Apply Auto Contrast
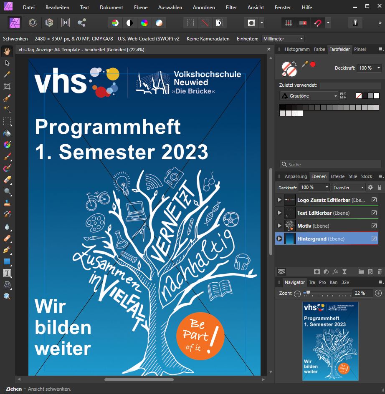This screenshot has width=385, height=394. coord(129,23)
